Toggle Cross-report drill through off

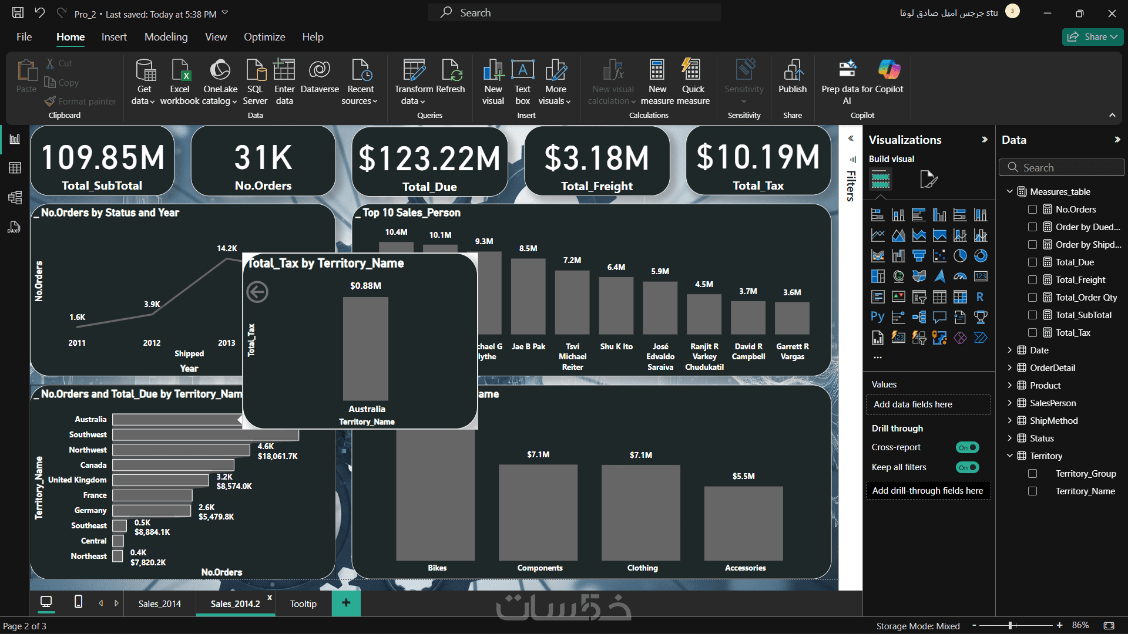pos(967,447)
